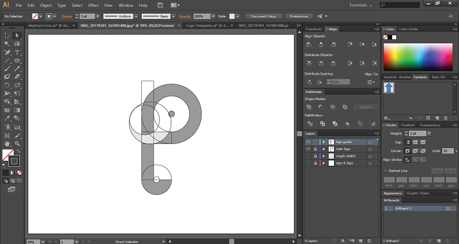Click the Stroke panel Weight input field
This screenshot has height=244, width=459.
tap(417, 134)
